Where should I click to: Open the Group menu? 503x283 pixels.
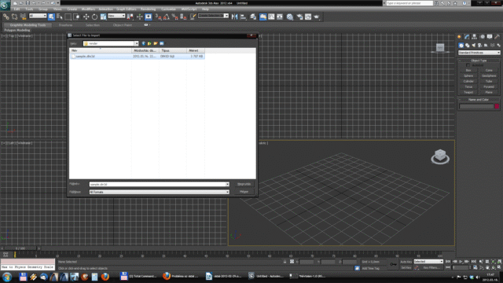[43, 9]
